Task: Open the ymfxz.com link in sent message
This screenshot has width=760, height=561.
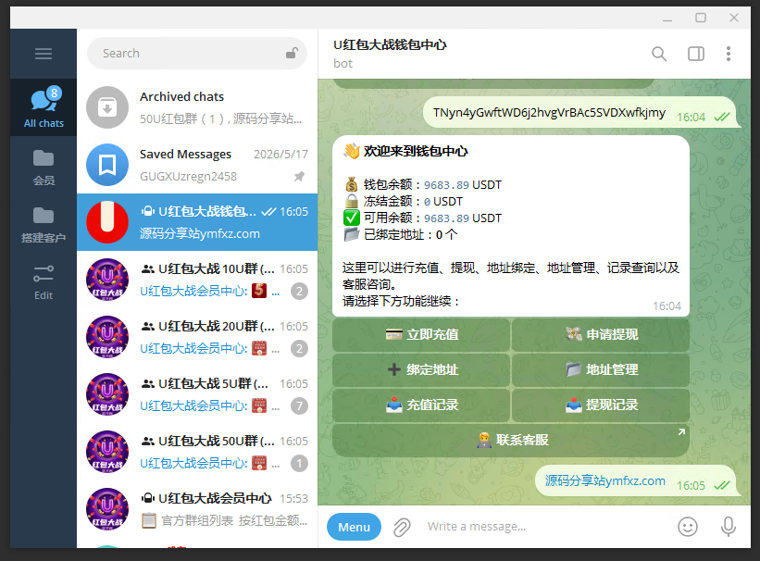Action: coord(604,480)
